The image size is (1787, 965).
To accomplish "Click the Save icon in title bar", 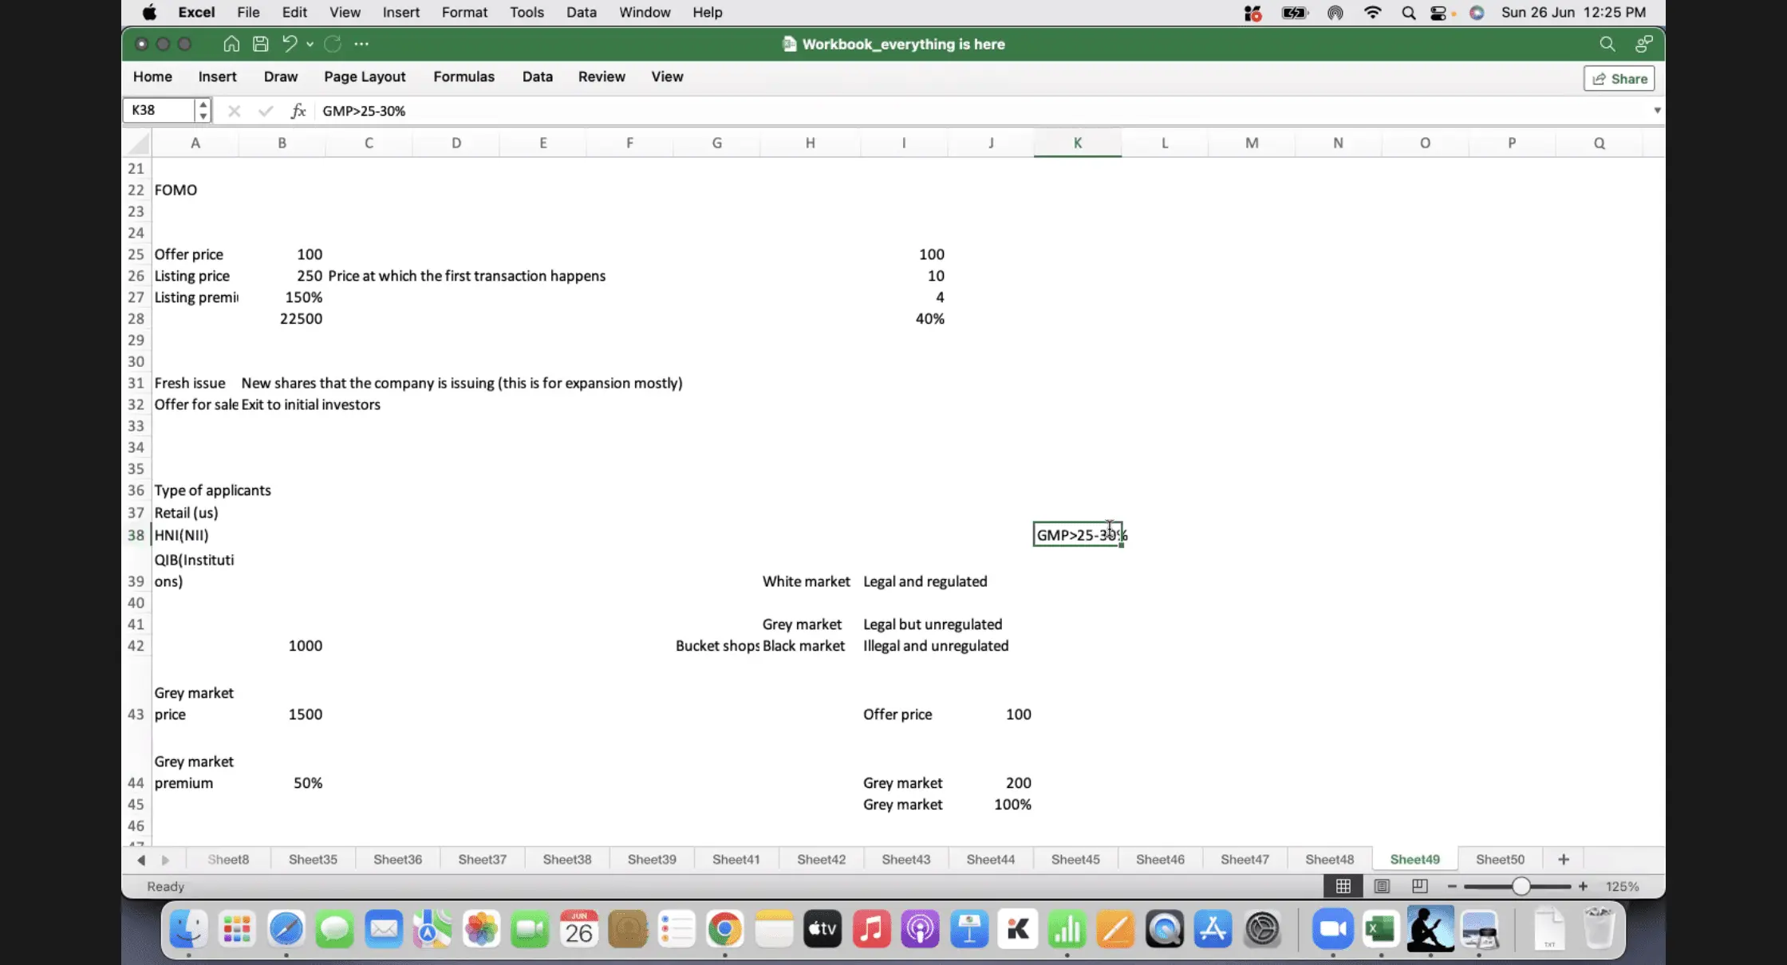I will pos(260,44).
